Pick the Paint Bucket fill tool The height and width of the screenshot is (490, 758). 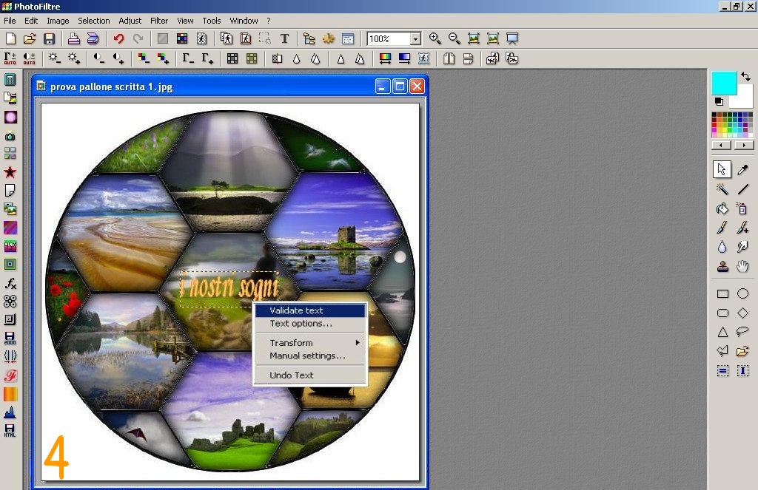pyautogui.click(x=722, y=208)
